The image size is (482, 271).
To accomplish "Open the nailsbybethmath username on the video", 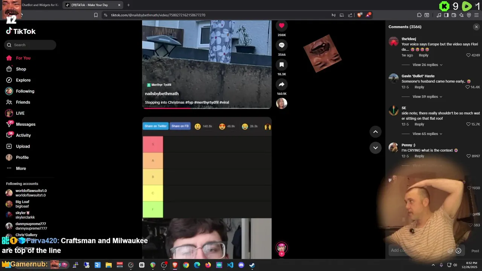I will [162, 93].
